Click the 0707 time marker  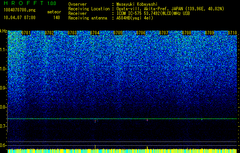[164, 33]
